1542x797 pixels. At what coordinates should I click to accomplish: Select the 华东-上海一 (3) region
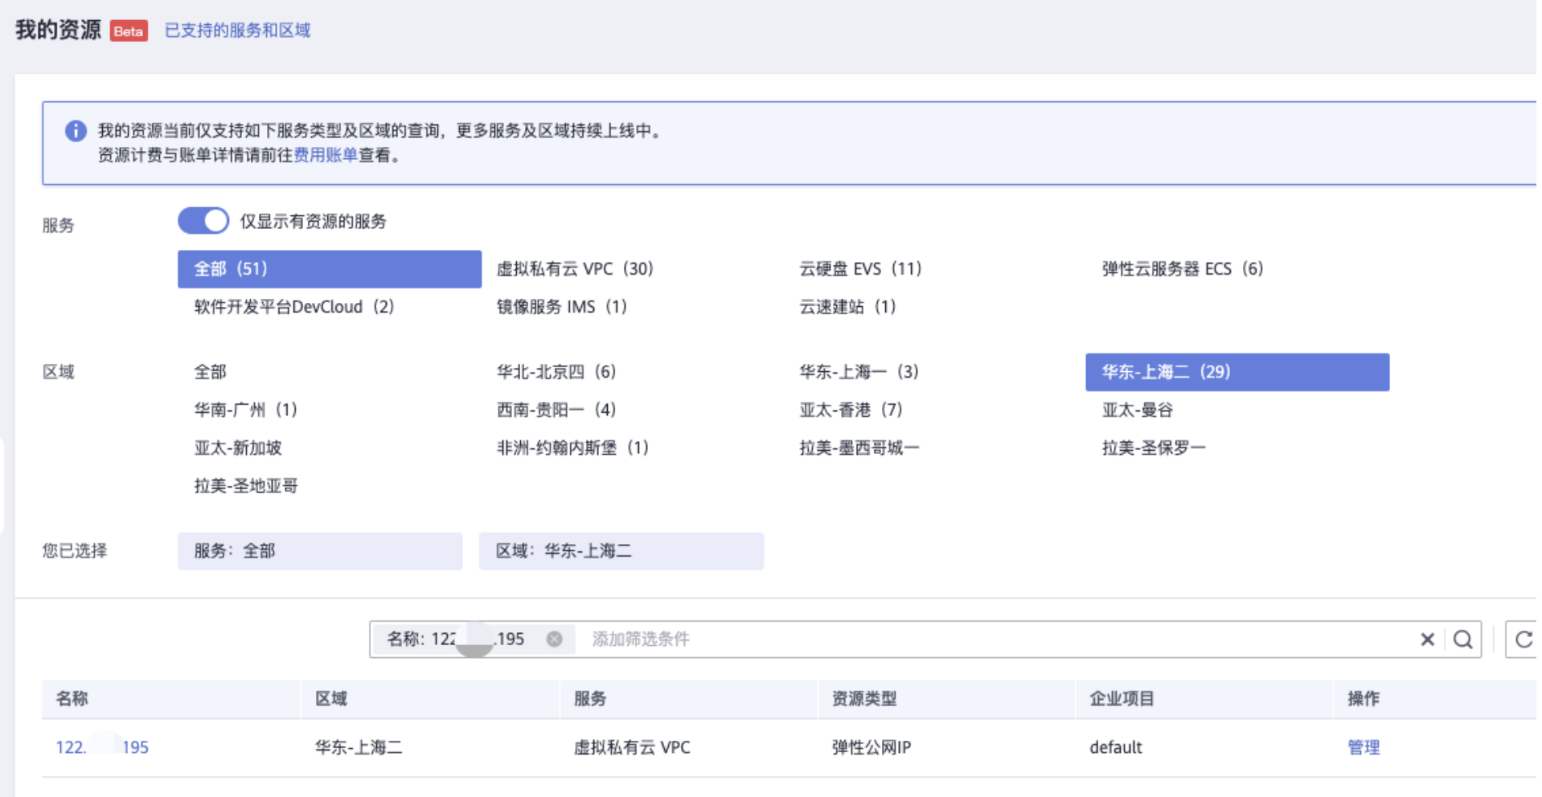[x=859, y=372]
